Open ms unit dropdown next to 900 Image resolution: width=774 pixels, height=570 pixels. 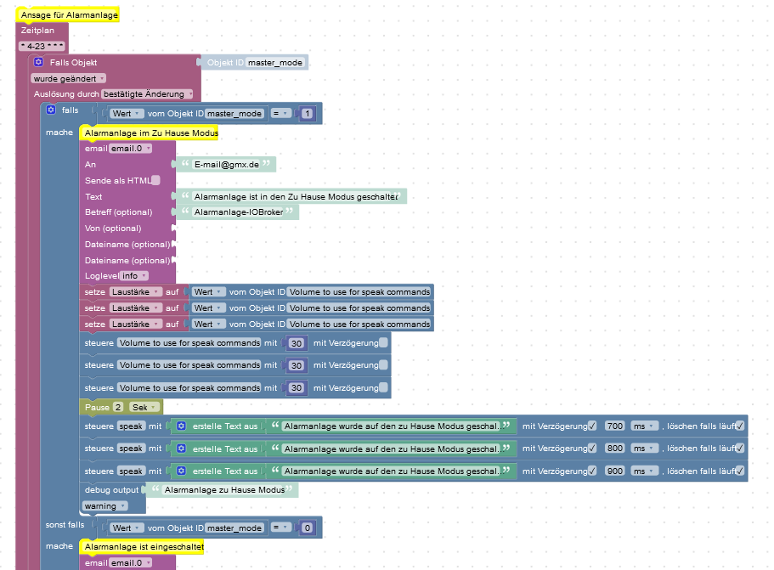click(x=644, y=471)
